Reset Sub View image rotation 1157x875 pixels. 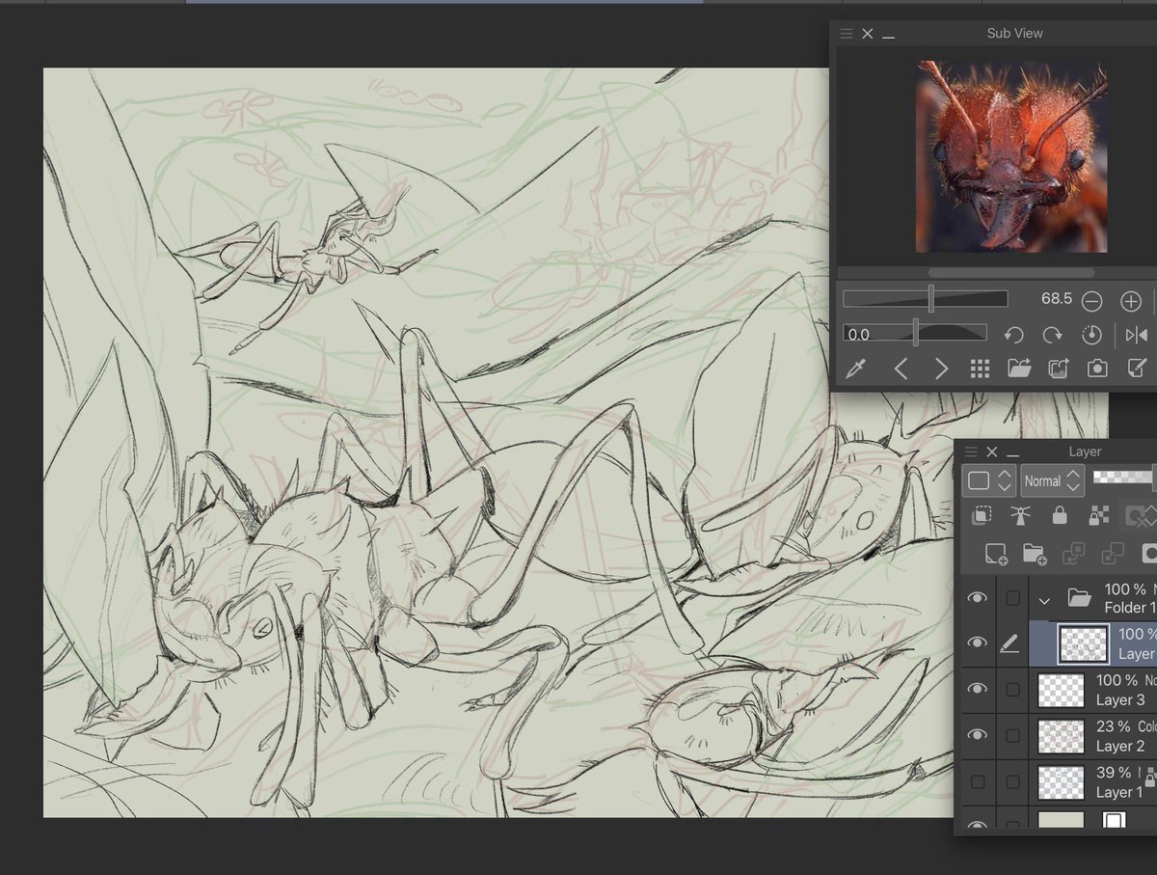[1092, 335]
